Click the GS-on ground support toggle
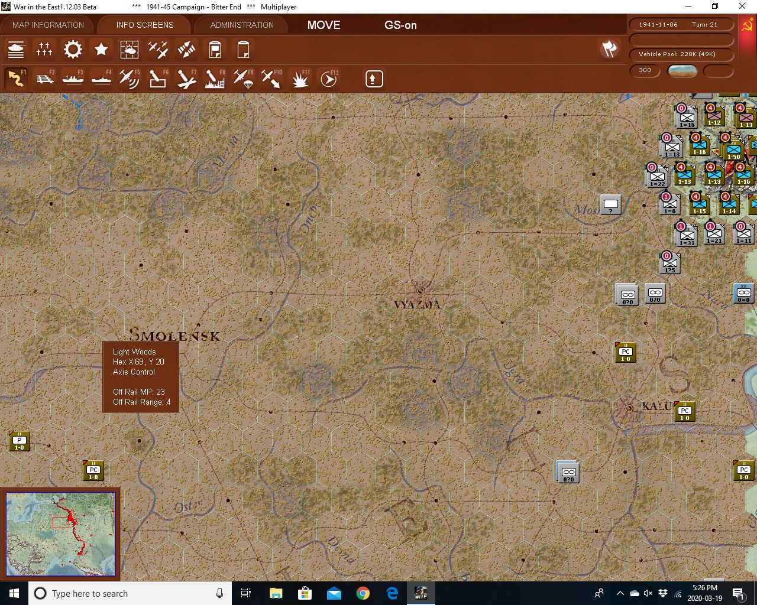The image size is (757, 605). click(x=400, y=25)
